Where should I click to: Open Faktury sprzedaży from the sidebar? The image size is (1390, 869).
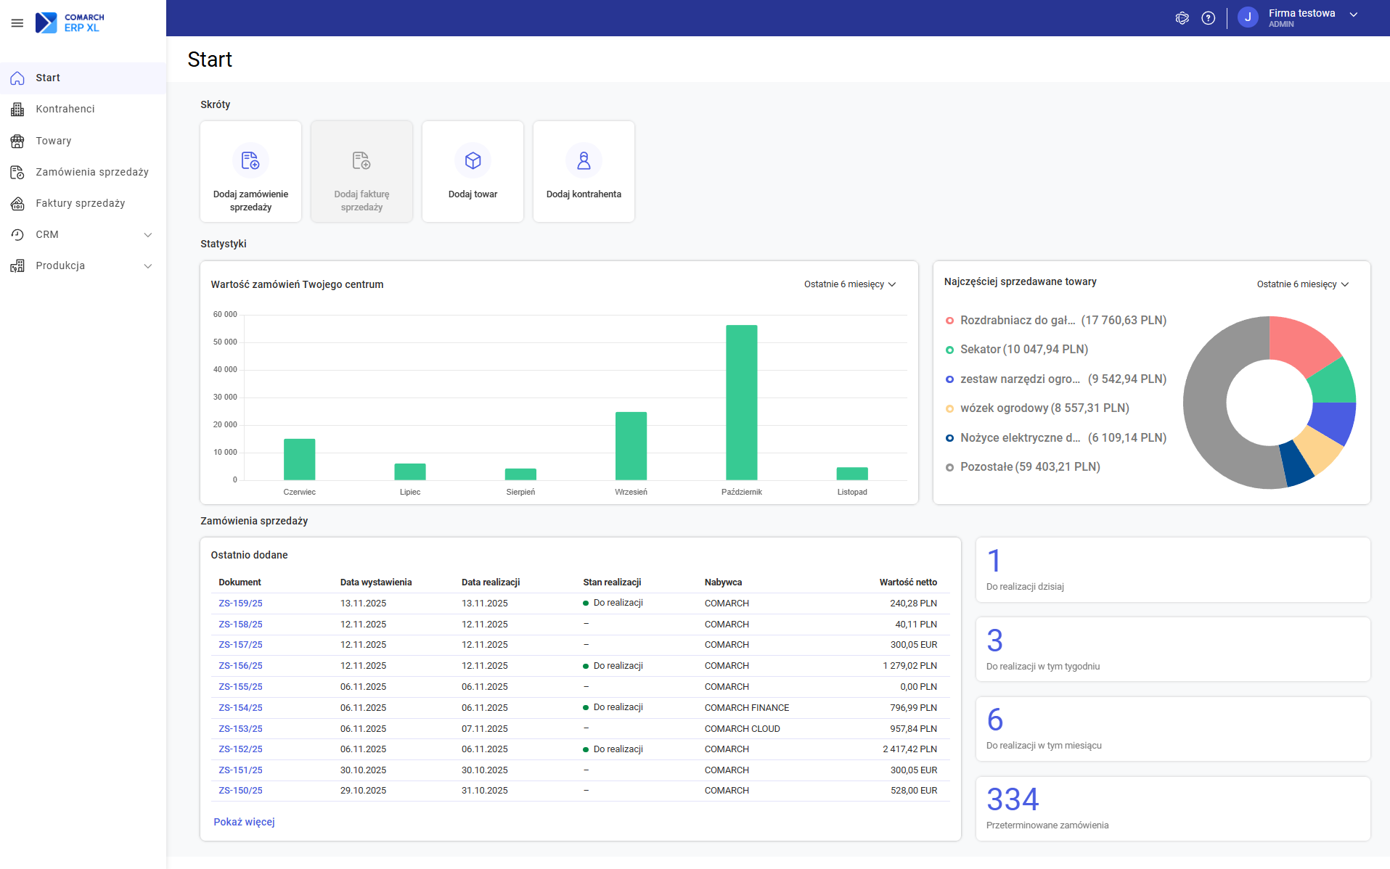(x=80, y=203)
